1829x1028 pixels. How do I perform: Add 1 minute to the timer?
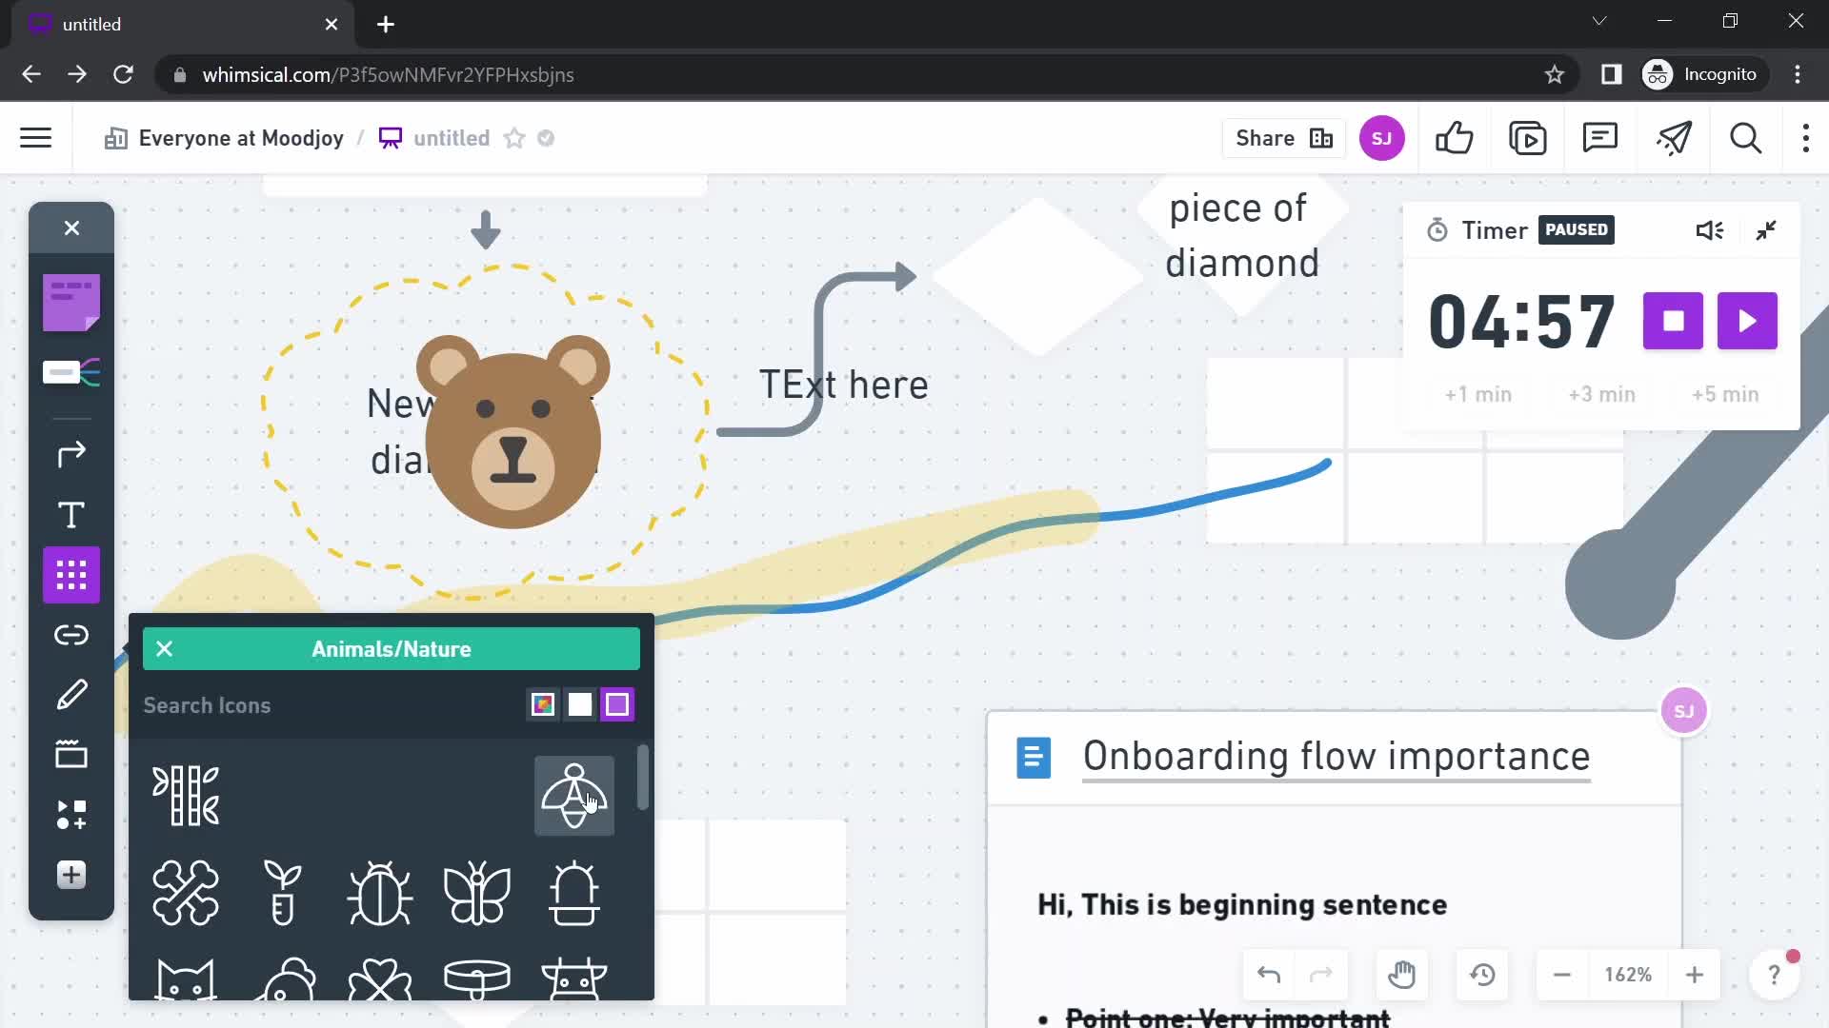(x=1478, y=394)
